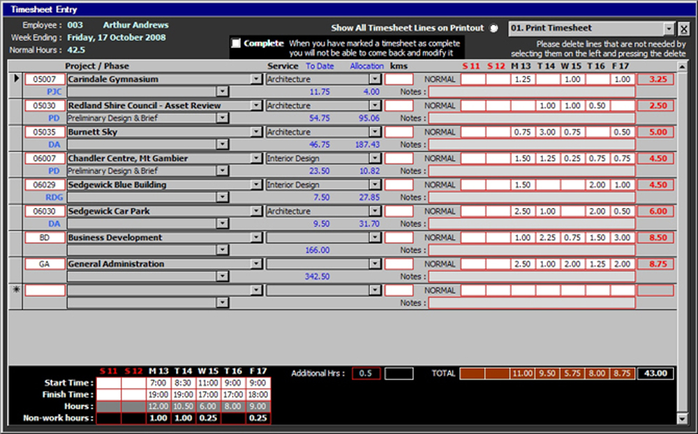Select Monday hours cell for General Administration
The height and width of the screenshot is (434, 698).
[522, 264]
